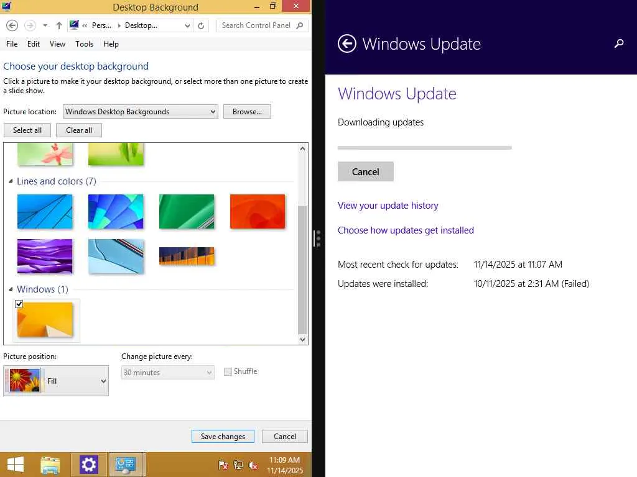Click the Desktop breadcrumb segment
This screenshot has height=477, width=637.
141,25
